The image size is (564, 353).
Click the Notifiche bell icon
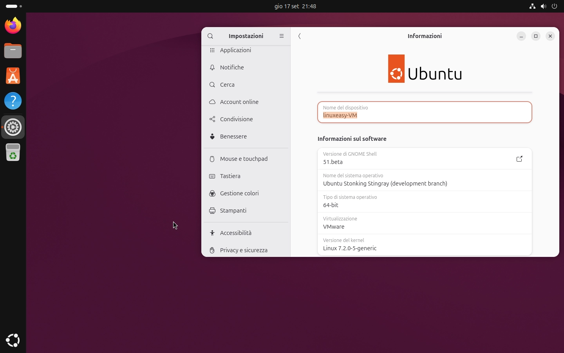pyautogui.click(x=212, y=67)
